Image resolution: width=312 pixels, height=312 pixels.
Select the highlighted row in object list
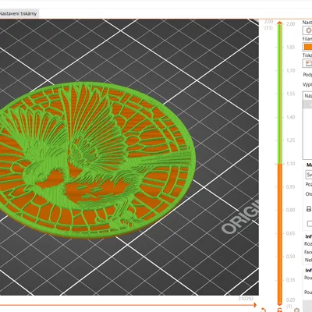coord(308,105)
